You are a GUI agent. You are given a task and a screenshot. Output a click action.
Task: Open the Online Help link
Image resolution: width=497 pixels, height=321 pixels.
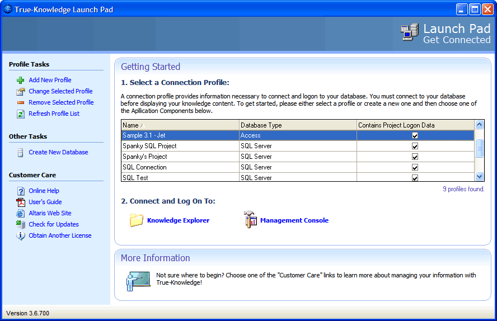[44, 191]
